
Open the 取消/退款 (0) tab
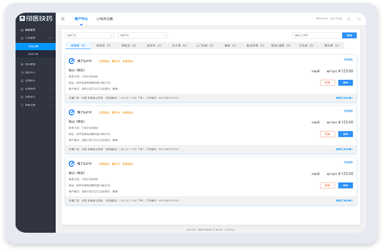(x=281, y=45)
